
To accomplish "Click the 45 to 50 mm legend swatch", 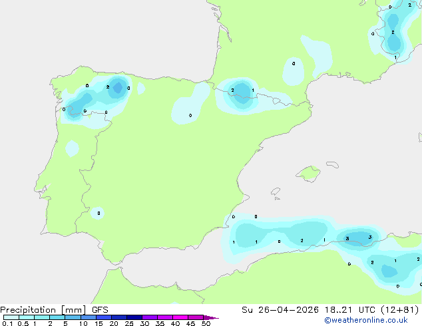I will [196, 317].
